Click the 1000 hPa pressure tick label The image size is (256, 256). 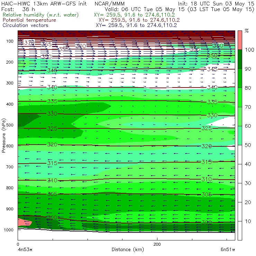[9, 230]
